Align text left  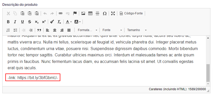(47, 30)
